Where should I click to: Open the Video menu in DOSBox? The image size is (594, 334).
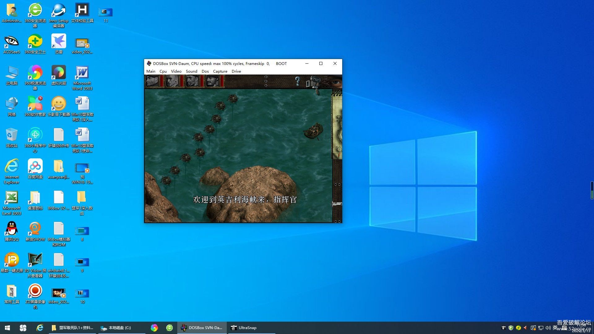click(176, 71)
